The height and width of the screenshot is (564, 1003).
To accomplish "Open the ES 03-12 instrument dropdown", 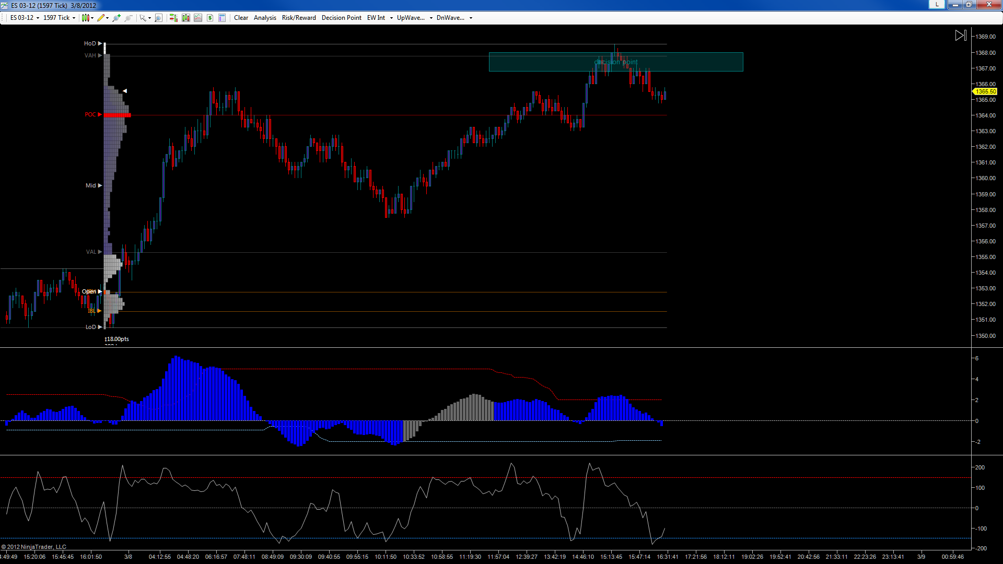I will coord(25,18).
